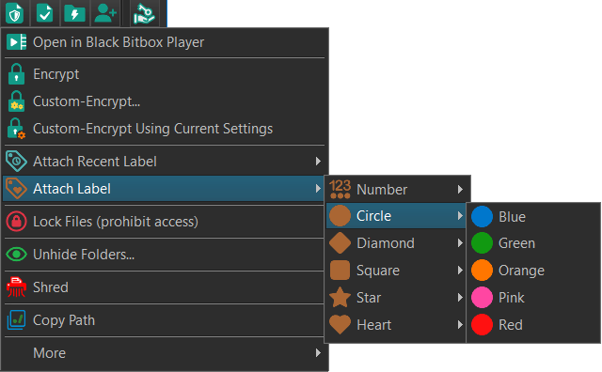Click the padlock with gears Custom-Encrypt icon
Screen dimensions: 602x372
tap(17, 101)
